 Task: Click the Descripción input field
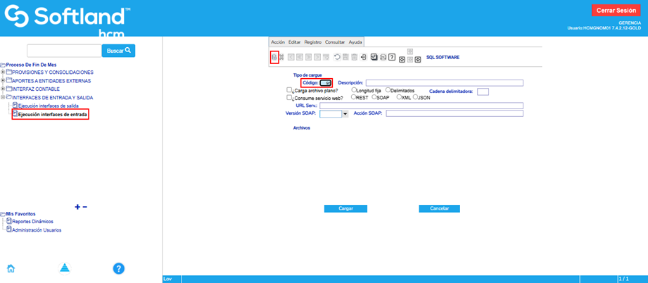pyautogui.click(x=443, y=83)
